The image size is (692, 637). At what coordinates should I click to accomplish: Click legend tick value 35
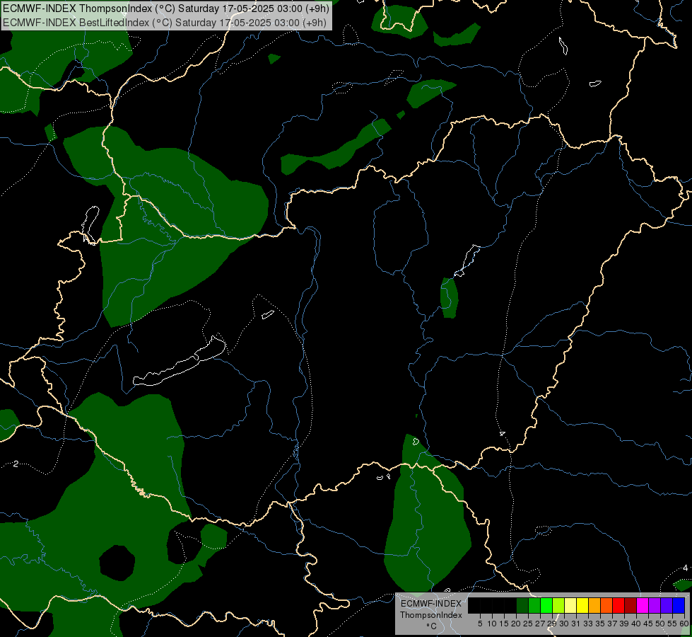point(600,624)
